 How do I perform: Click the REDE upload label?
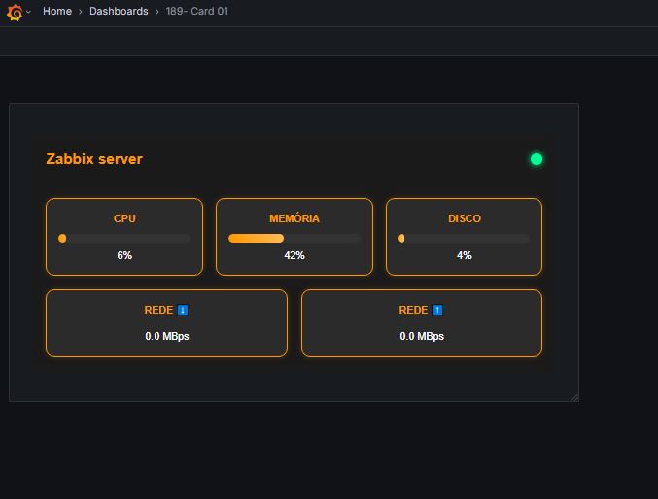[x=413, y=310]
